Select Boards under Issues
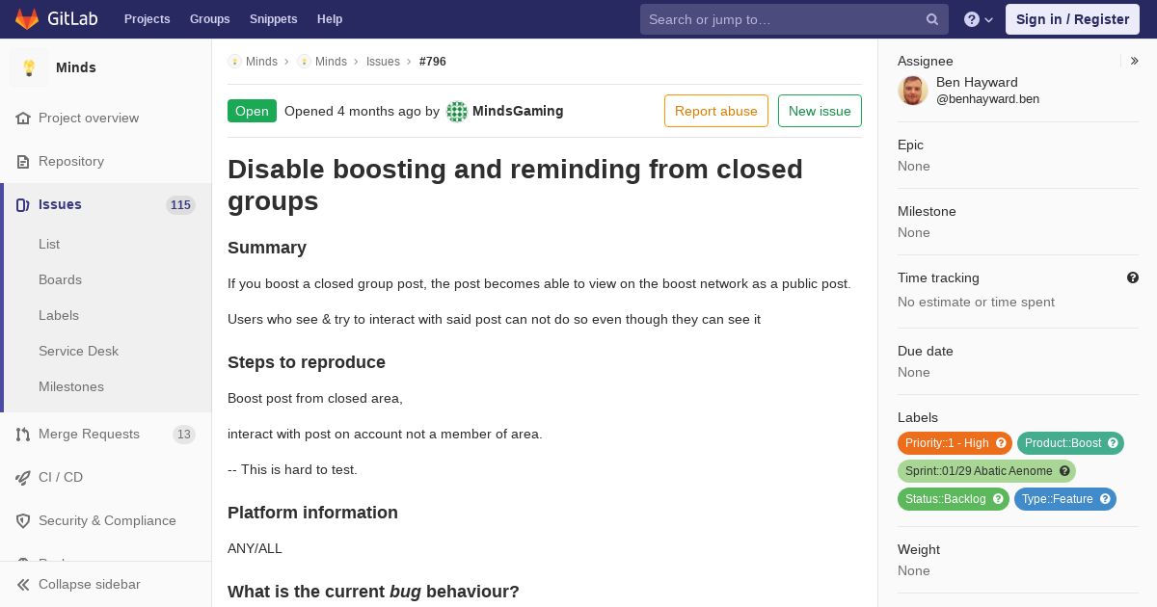Screen dimensions: 1157x607 60,279
